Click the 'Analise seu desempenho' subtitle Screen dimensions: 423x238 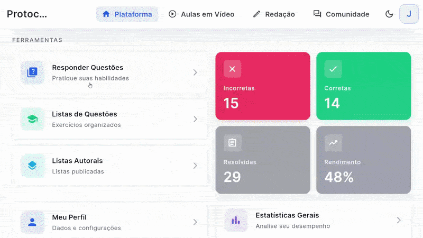point(293,226)
